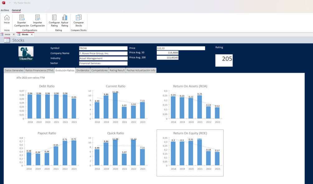This screenshot has height=184, width=313.
Task: Close the Inicio document tab
Action: [x=14, y=34]
